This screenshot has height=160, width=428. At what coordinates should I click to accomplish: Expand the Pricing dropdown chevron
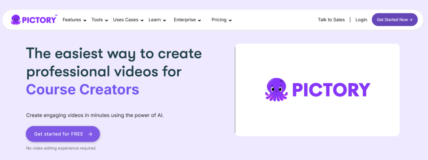(x=230, y=20)
